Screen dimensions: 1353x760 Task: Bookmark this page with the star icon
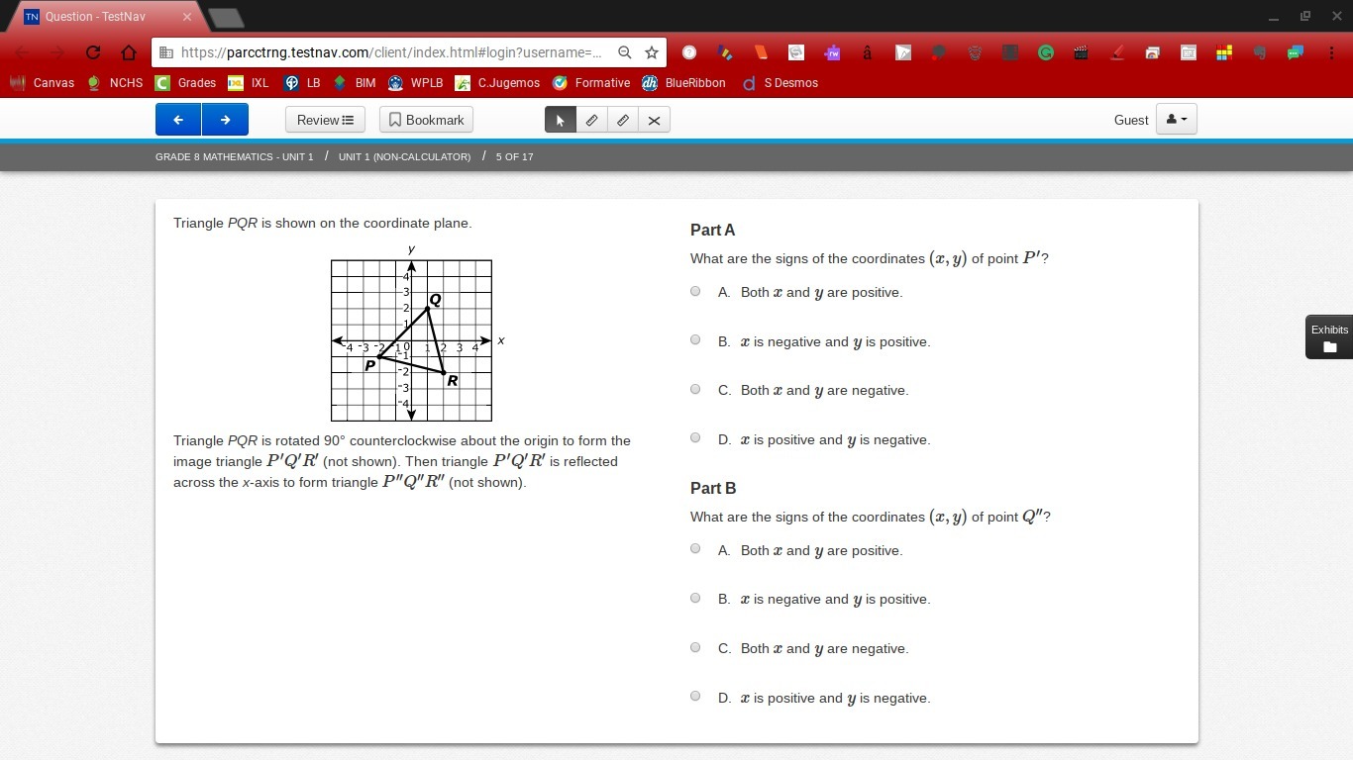point(651,52)
